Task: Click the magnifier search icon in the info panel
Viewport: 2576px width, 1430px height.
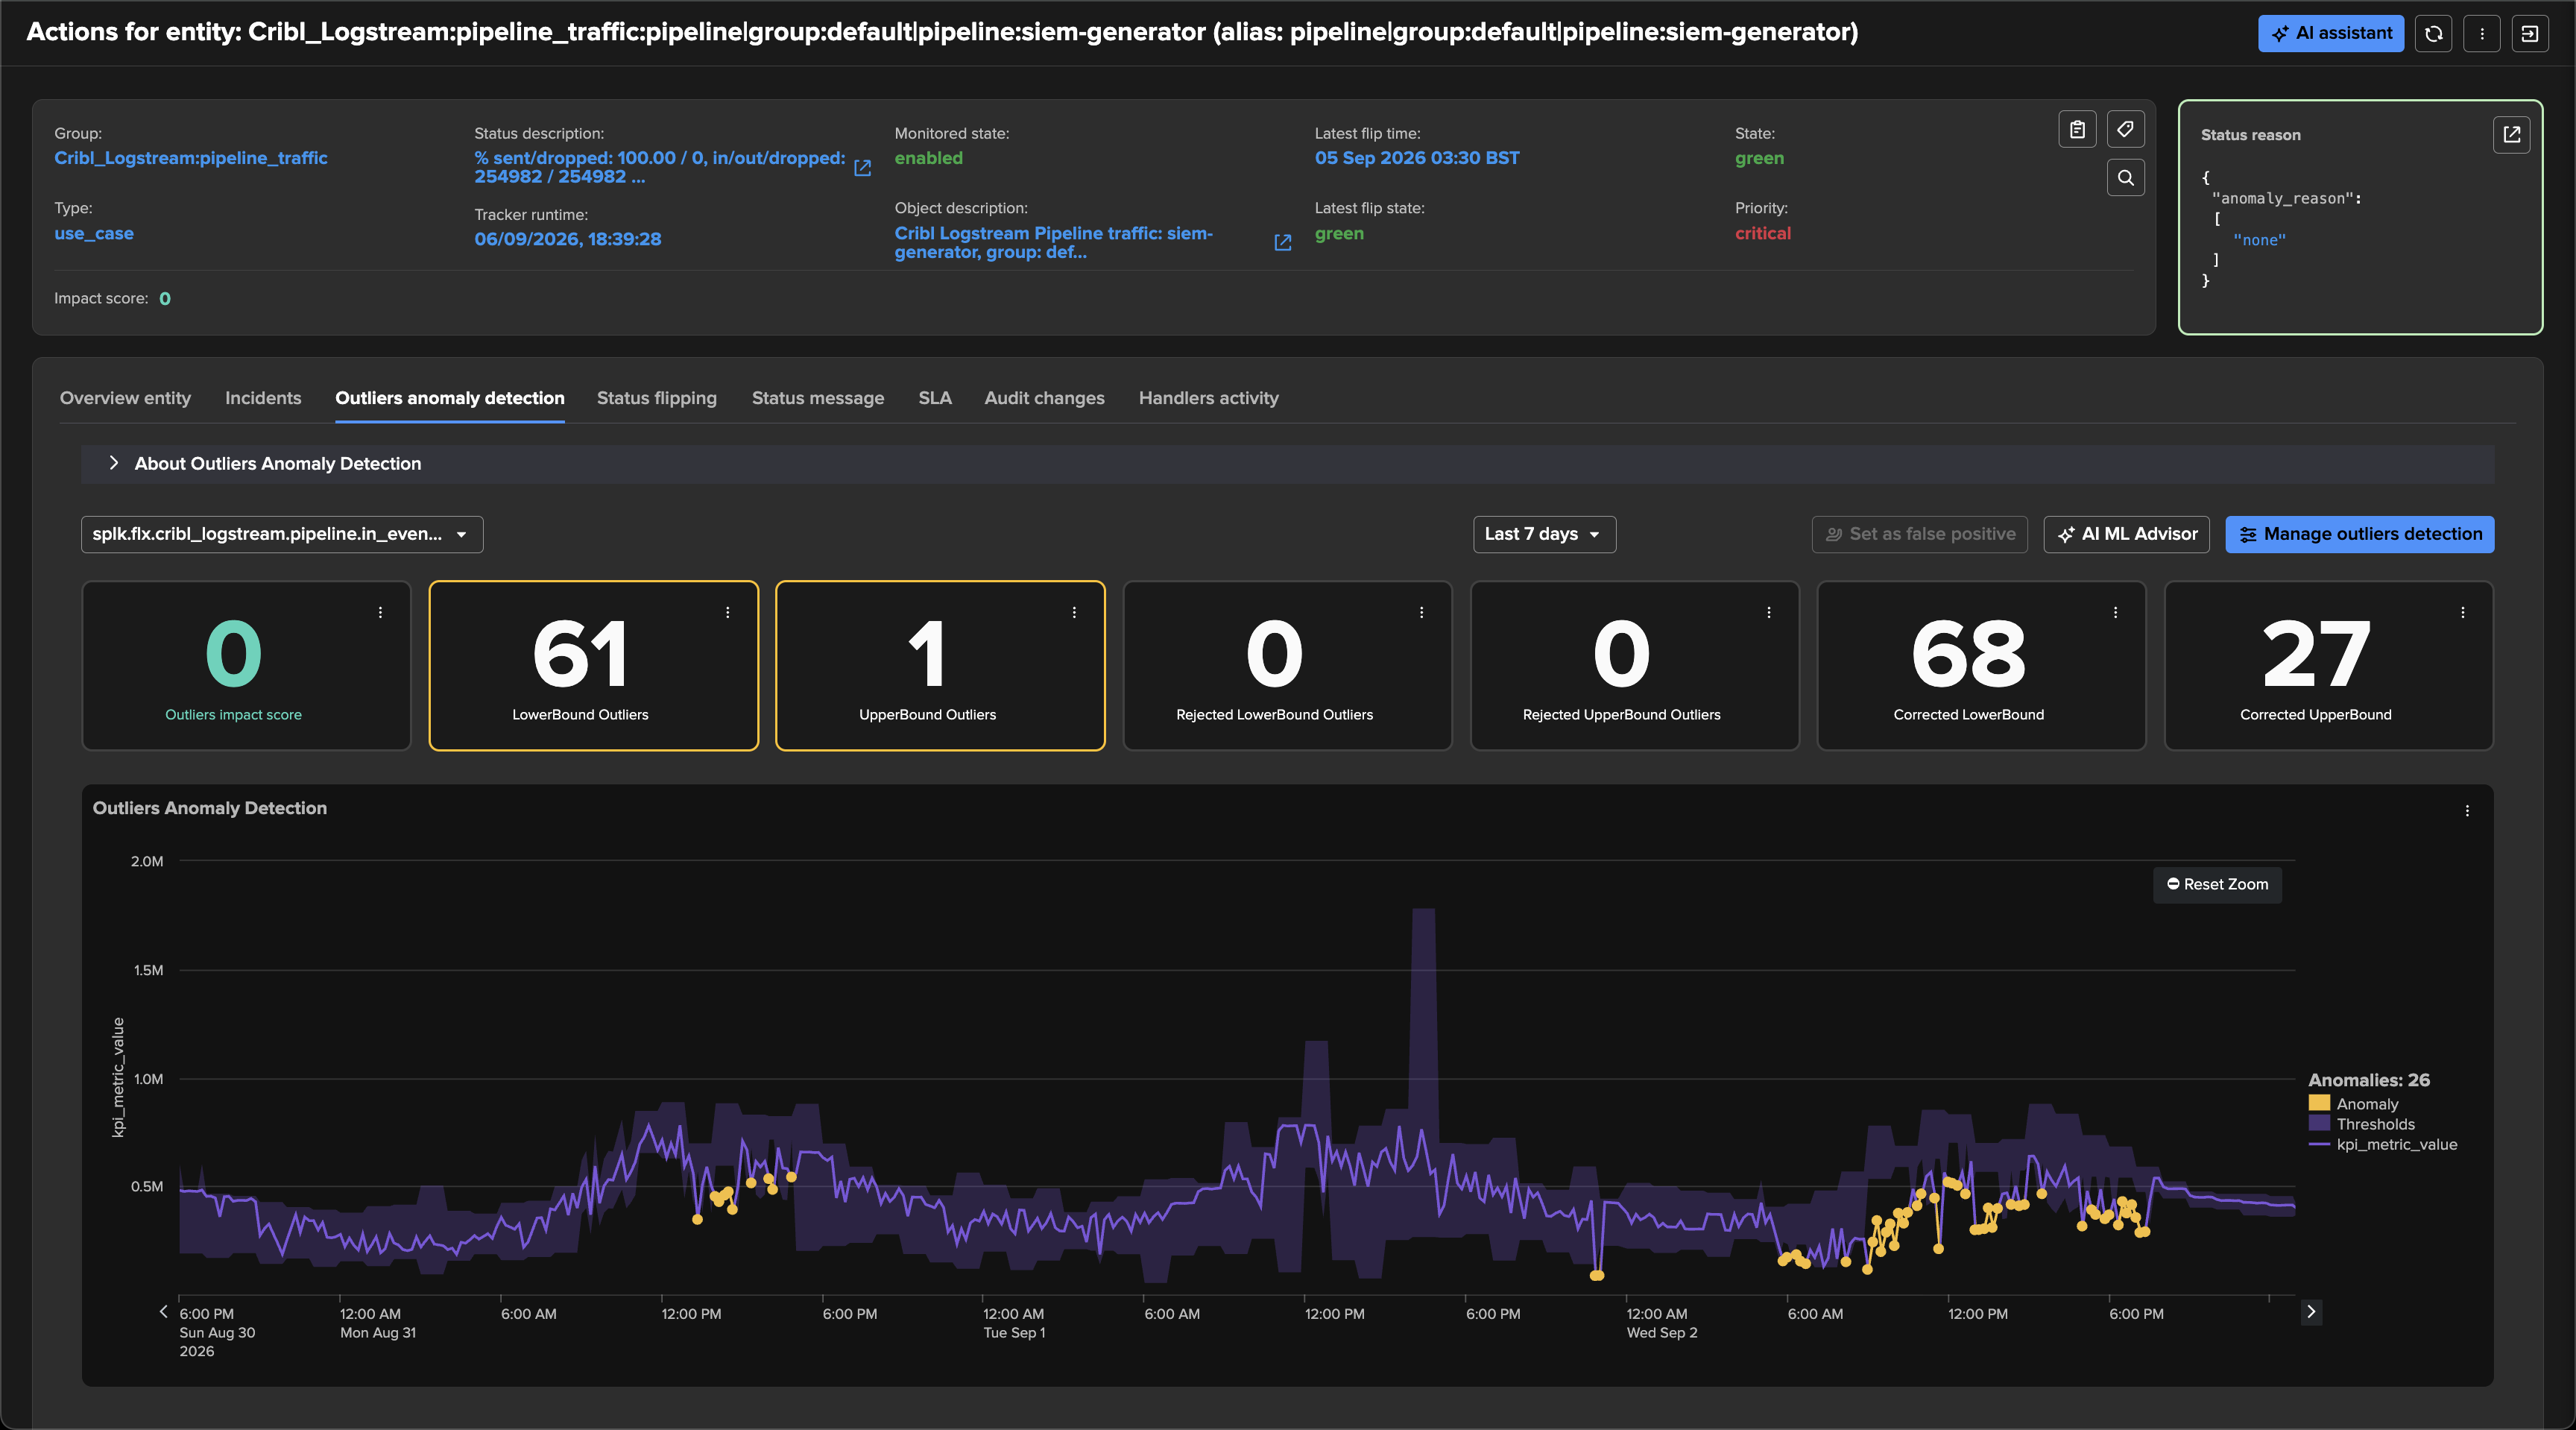Action: (x=2125, y=177)
